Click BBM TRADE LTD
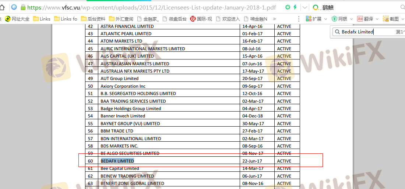The width and height of the screenshot is (405, 189). [117, 131]
